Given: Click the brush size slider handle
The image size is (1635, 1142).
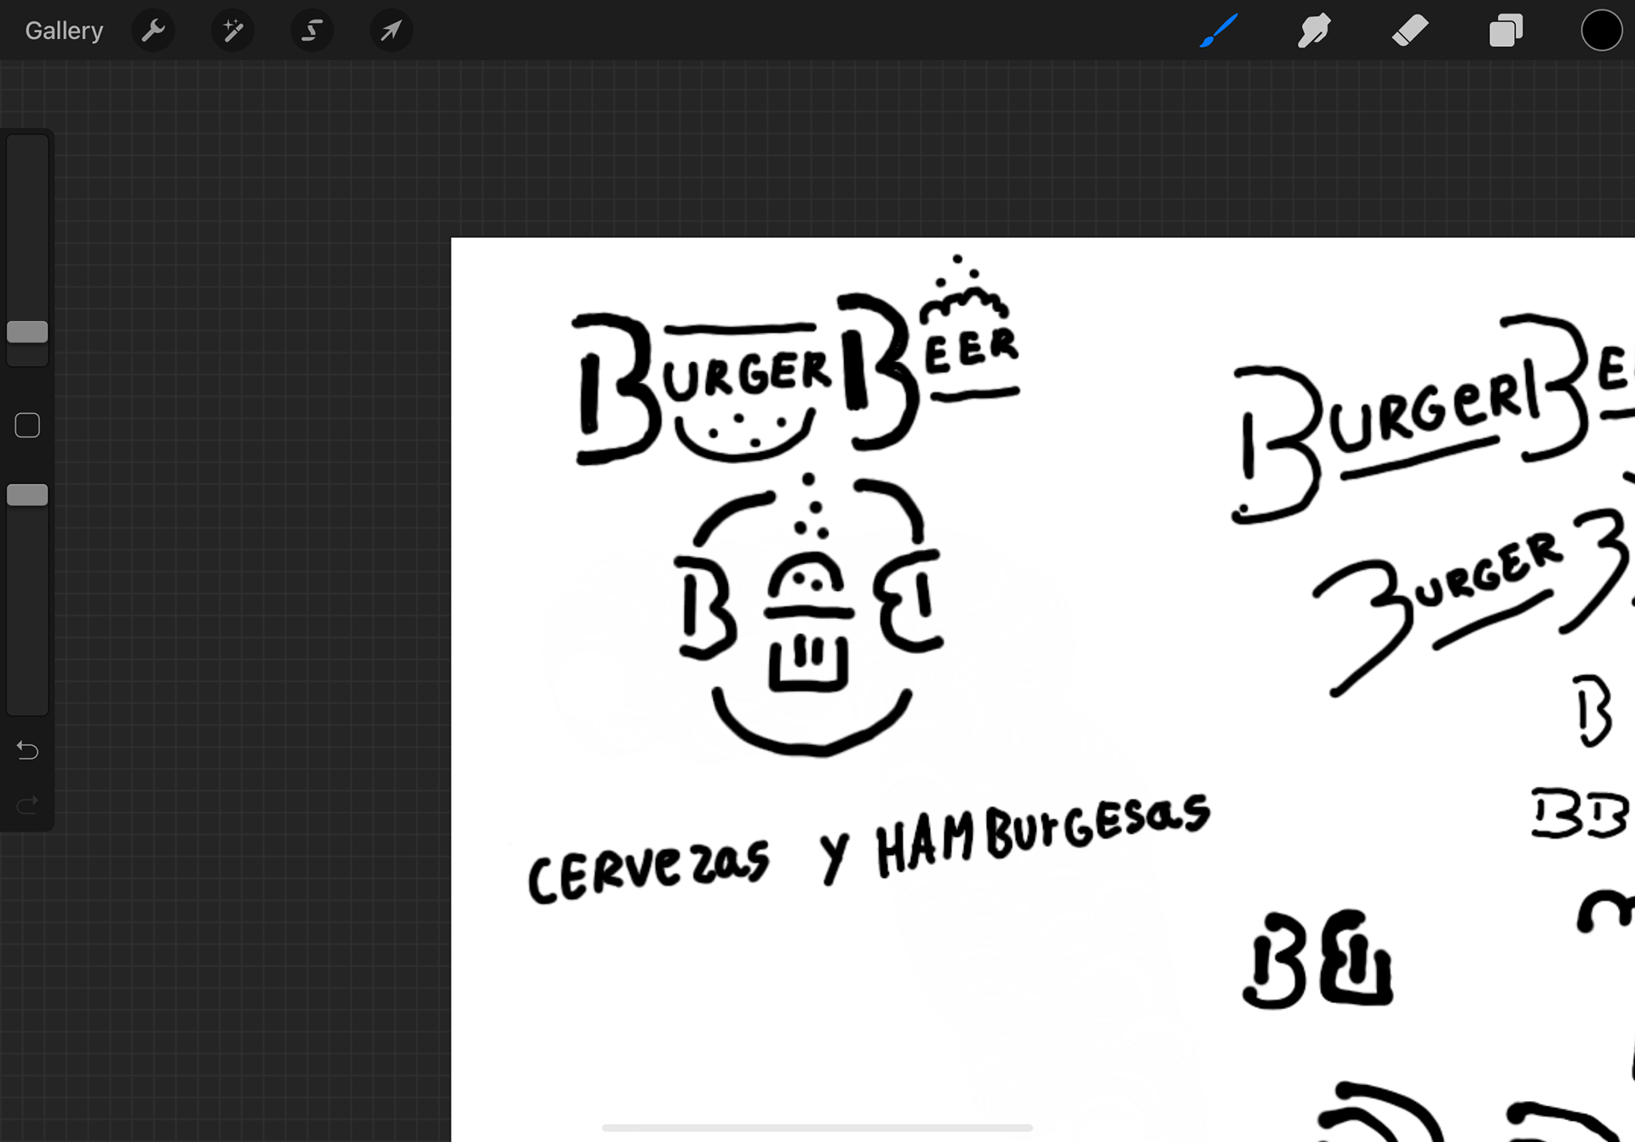Looking at the screenshot, I should (x=27, y=332).
